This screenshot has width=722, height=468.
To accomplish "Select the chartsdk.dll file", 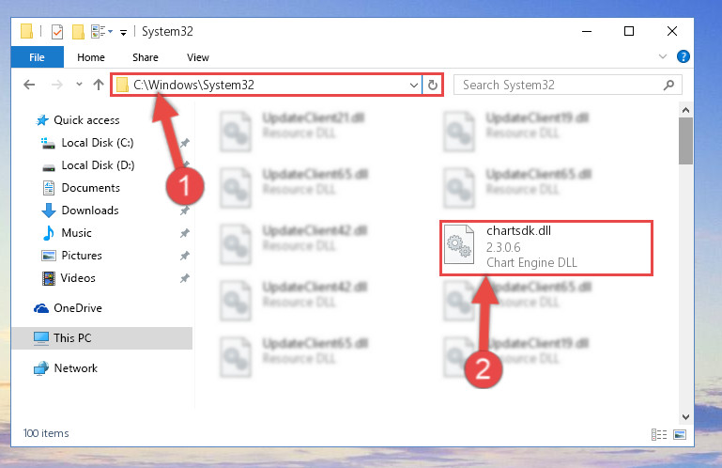I will tap(546, 248).
